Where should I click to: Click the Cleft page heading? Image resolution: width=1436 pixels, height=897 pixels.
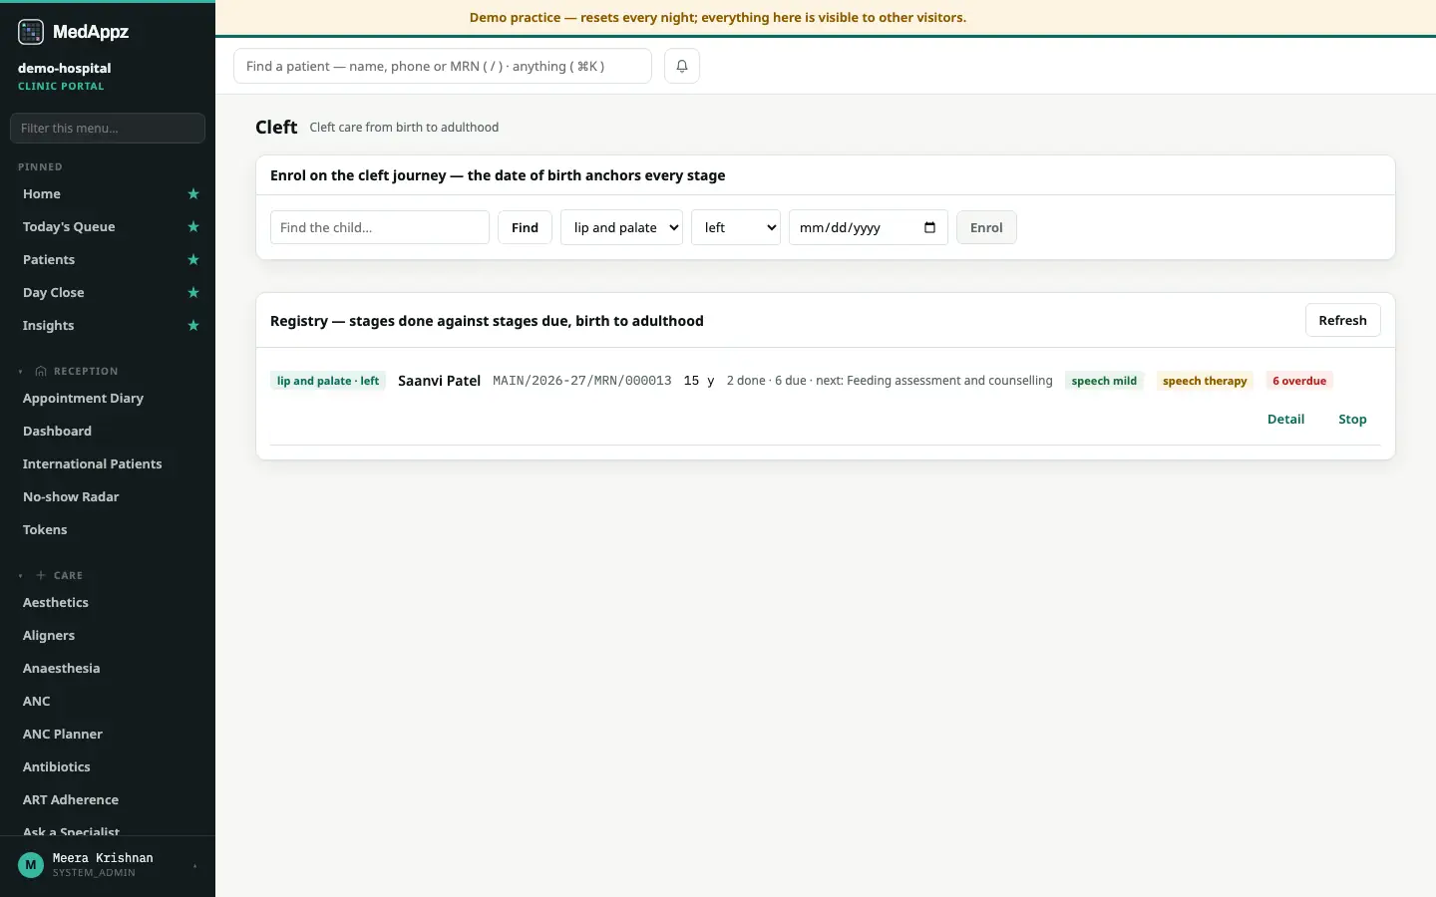click(x=276, y=127)
